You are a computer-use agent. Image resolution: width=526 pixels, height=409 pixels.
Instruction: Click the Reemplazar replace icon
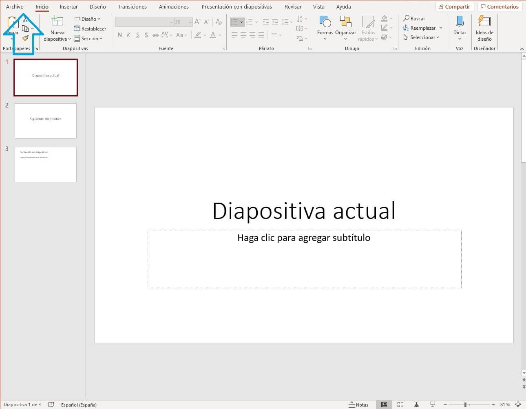click(x=405, y=28)
